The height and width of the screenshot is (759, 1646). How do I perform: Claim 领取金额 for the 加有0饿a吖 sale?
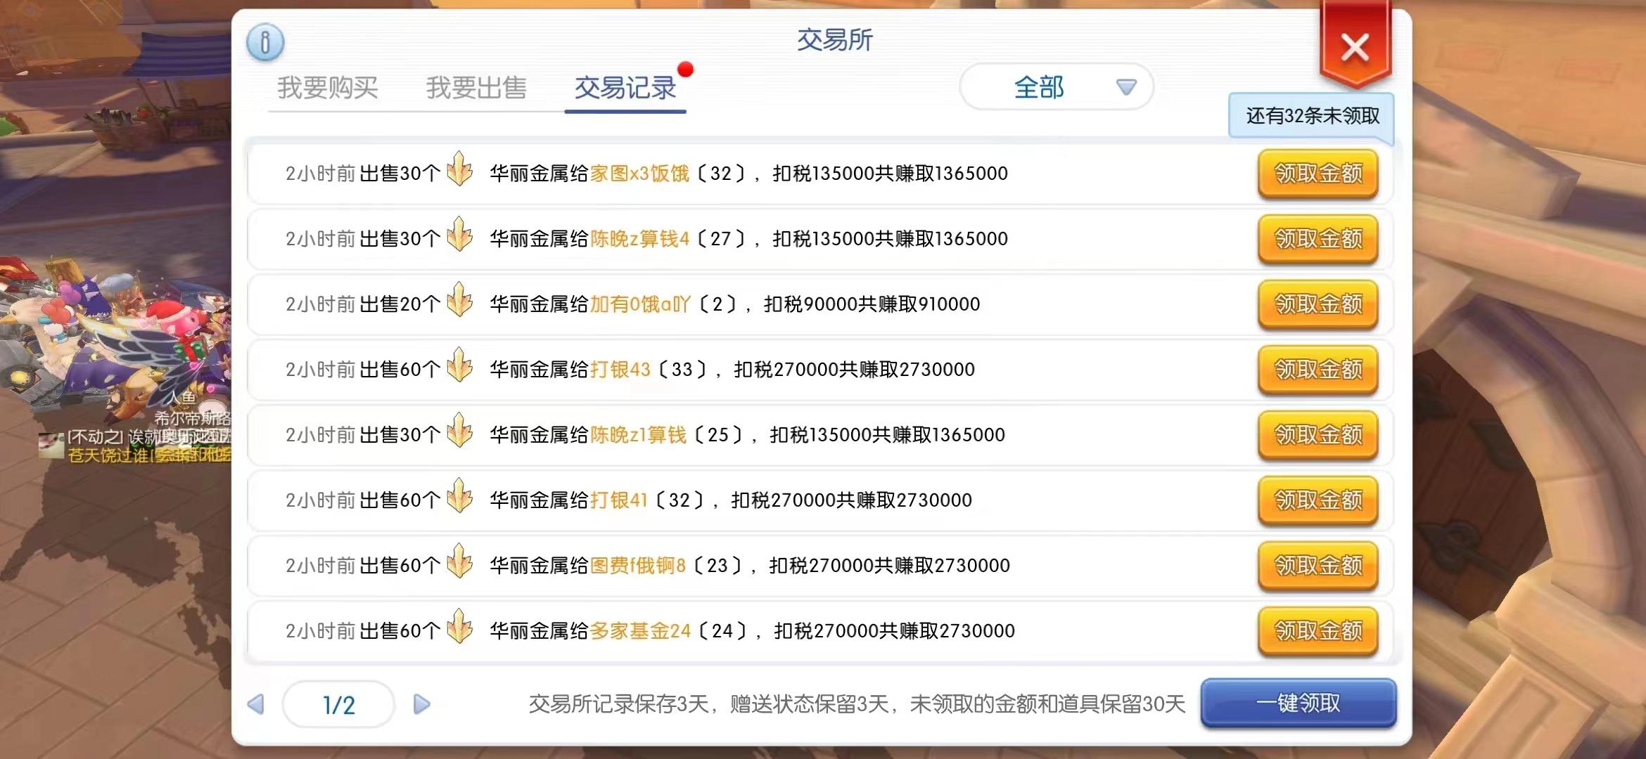pos(1318,304)
